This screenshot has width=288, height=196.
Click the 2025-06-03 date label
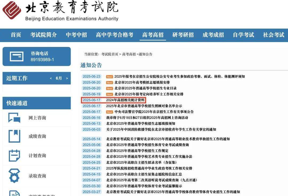pos(91,129)
